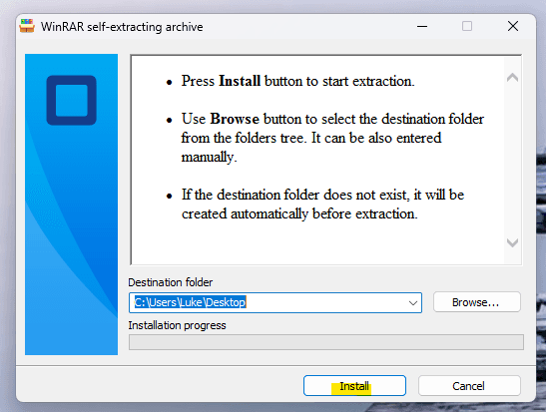The height and width of the screenshot is (412, 546).
Task: Click the 'Press Install button to start extraction' text
Action: click(x=298, y=81)
